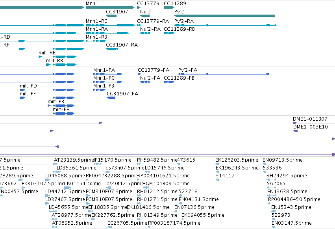
Task: Select the Nuf2-RA transcript label
Action: click(x=150, y=29)
